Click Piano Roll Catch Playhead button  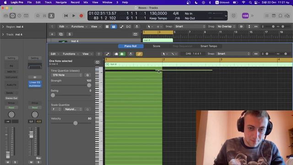[131, 54]
